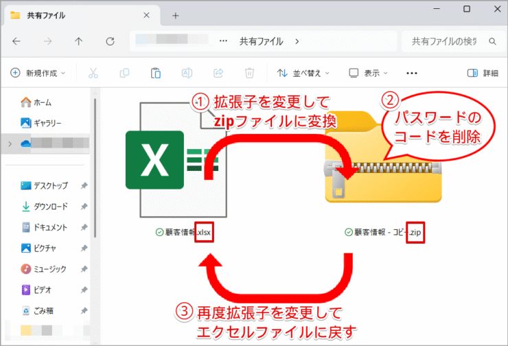Open ごみ箱 in quick access
508x346 pixels.
pos(37,311)
